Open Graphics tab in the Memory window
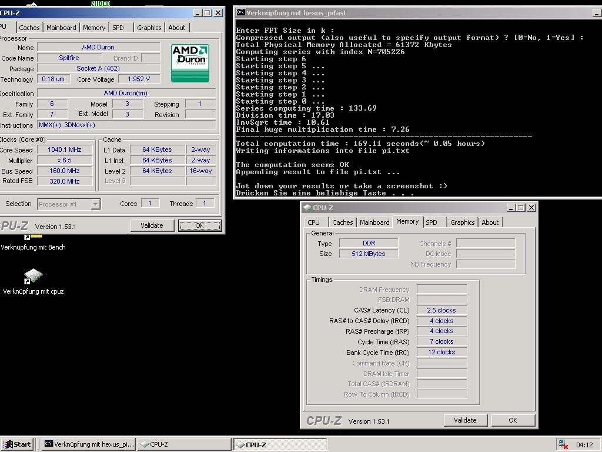The height and width of the screenshot is (452, 602). (463, 222)
